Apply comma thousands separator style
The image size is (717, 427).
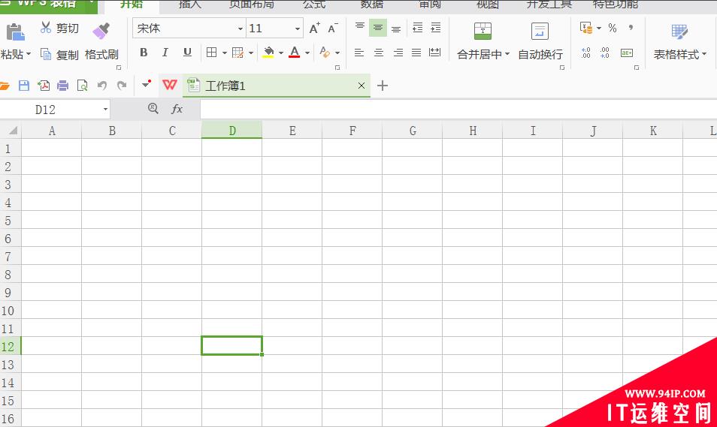coord(631,28)
